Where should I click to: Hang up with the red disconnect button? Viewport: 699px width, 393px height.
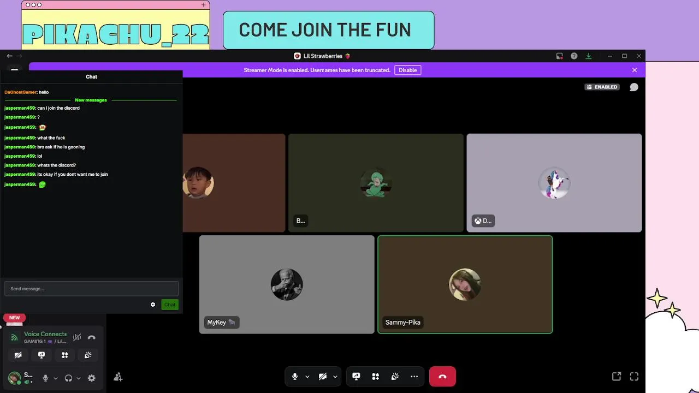click(442, 377)
